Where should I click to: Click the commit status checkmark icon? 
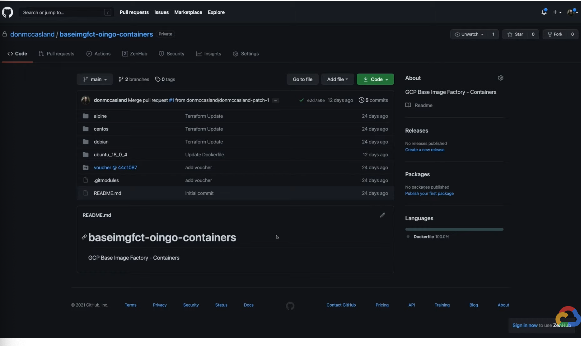click(302, 100)
